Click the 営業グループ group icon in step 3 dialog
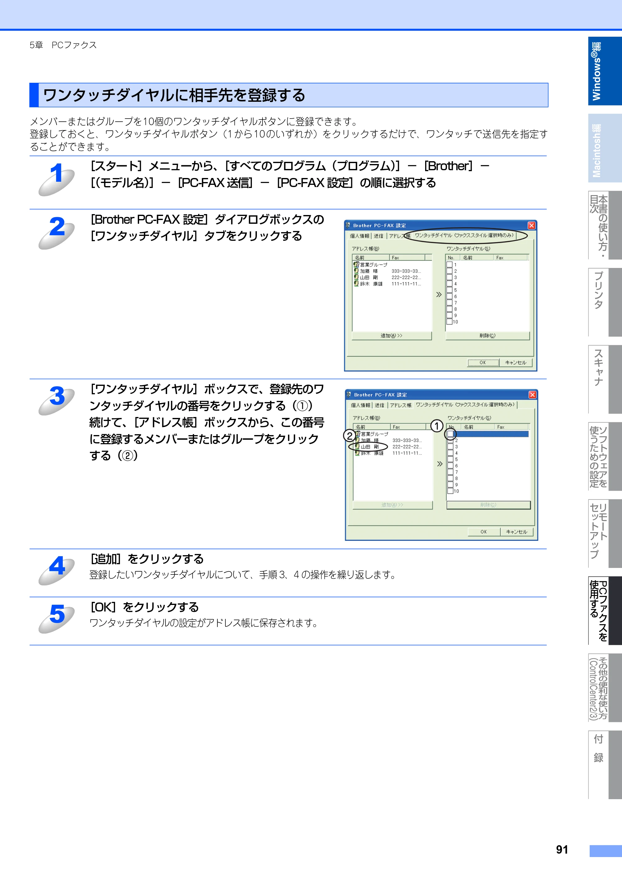Image resolution: width=622 pixels, height=881 pixels. 357,433
